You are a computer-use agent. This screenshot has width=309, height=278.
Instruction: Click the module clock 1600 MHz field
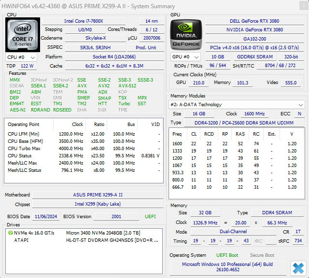pos(254,114)
